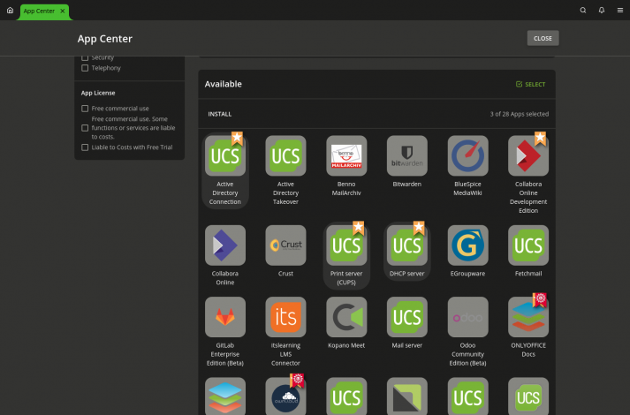Click the CLOSE button
Screen dimensions: 630x415
(543, 38)
